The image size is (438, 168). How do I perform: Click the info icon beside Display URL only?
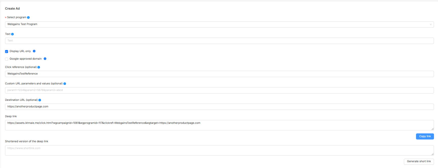(x=34, y=51)
